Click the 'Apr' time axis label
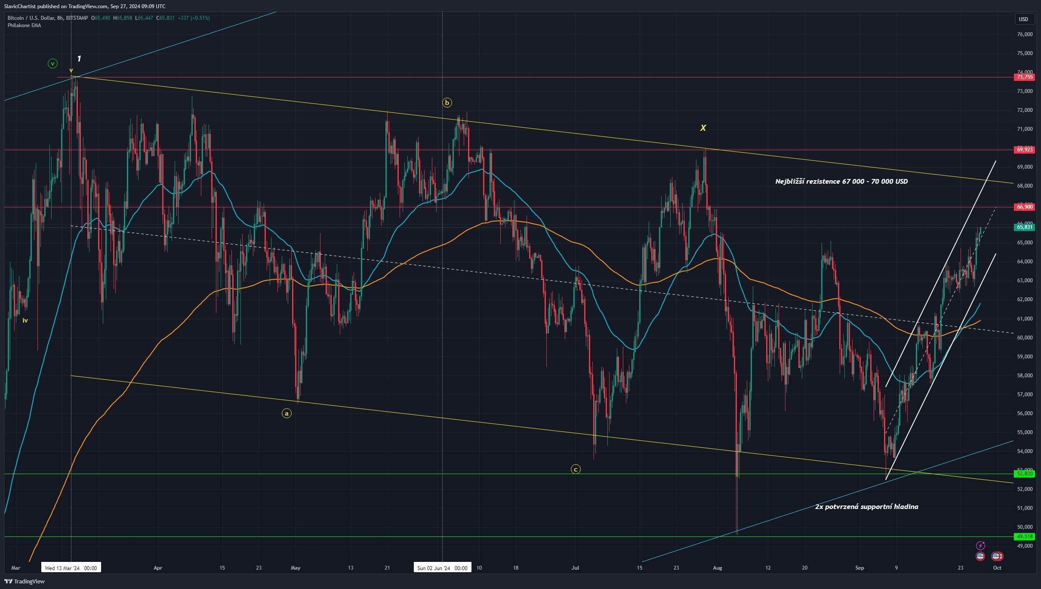The image size is (1041, 589). click(158, 568)
